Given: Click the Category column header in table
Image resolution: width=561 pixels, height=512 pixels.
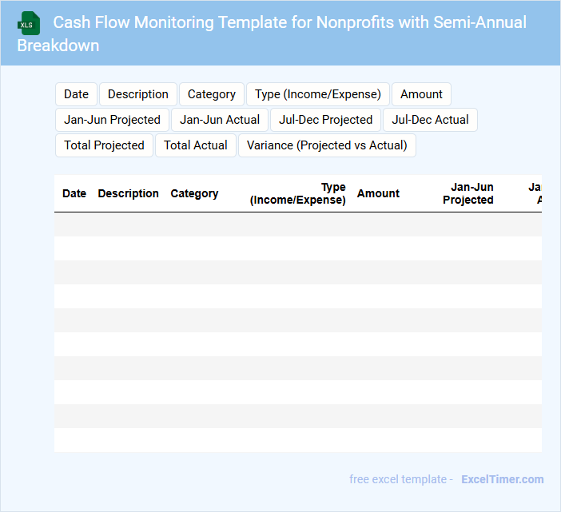Looking at the screenshot, I should [x=194, y=193].
